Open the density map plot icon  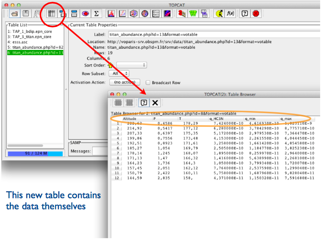point(167,14)
